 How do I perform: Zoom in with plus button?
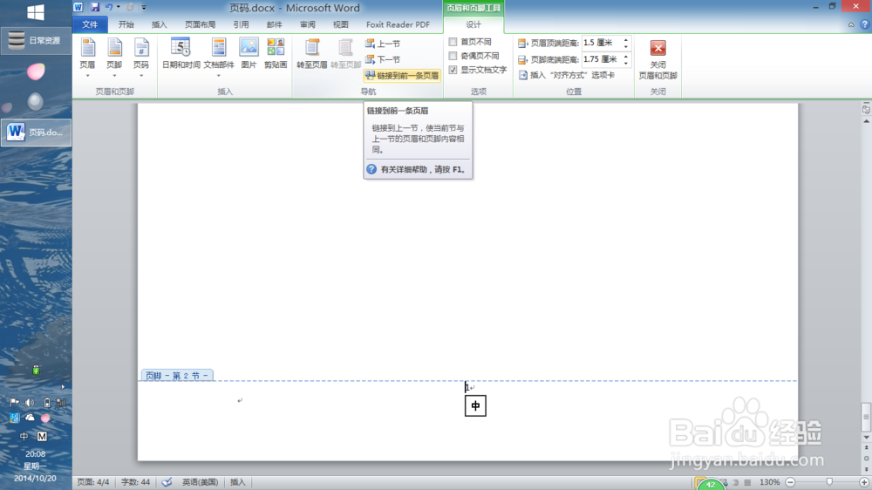864,482
